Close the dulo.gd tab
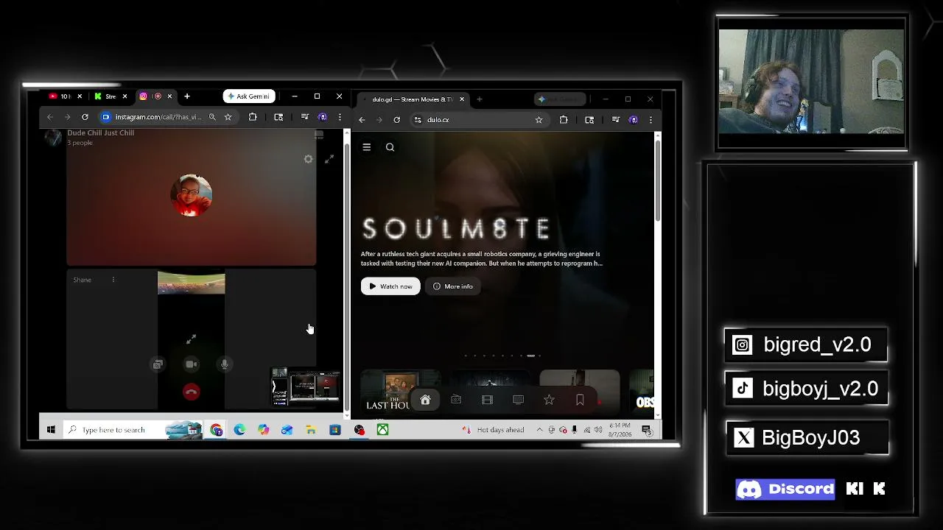Viewport: 943px width, 530px height. [462, 99]
